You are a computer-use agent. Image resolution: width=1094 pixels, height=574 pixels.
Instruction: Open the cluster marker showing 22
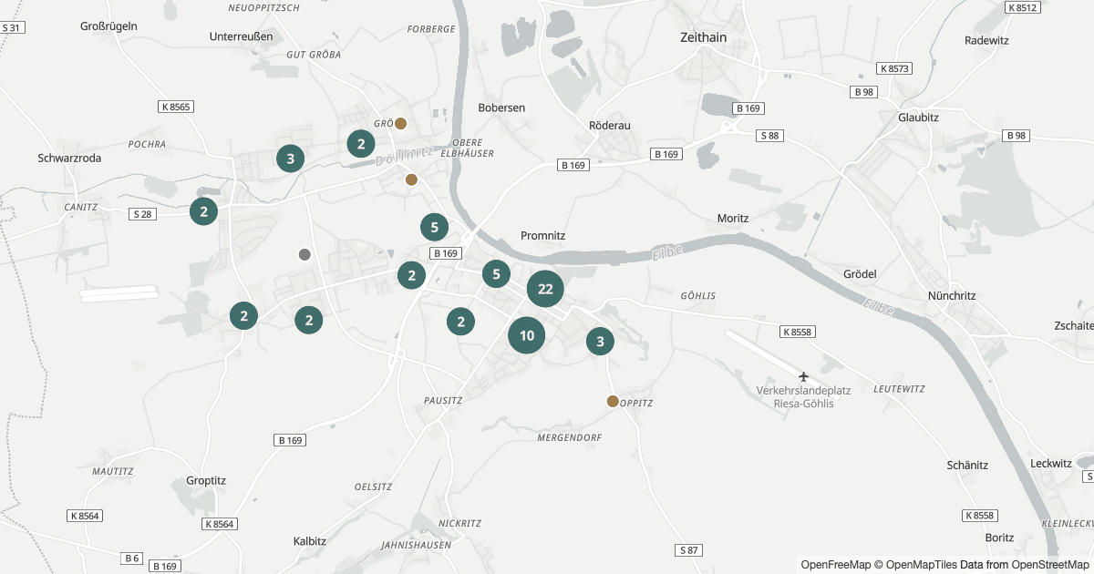(545, 290)
